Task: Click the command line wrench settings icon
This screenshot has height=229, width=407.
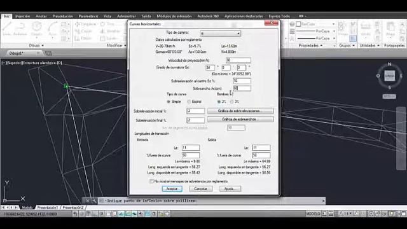Action: [x=94, y=201]
